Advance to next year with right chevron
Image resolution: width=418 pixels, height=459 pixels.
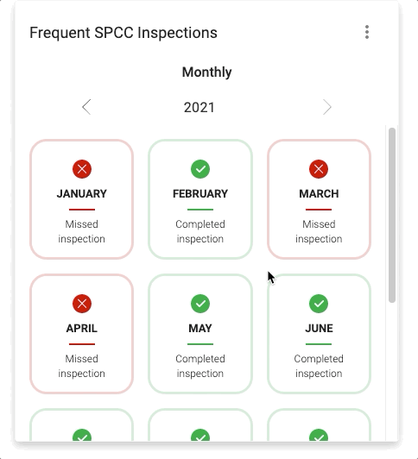(x=327, y=107)
